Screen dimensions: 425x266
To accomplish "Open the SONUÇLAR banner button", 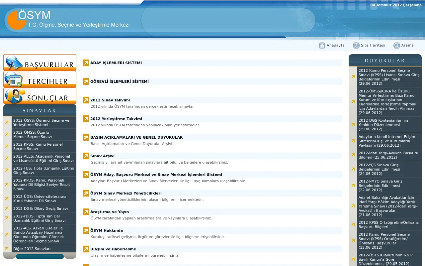I will point(40,96).
